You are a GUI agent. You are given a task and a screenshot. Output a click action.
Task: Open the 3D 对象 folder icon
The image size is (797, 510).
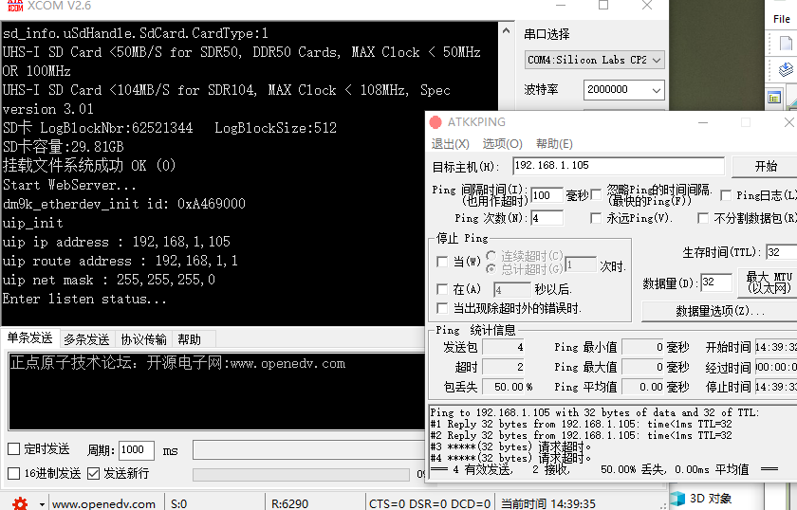677,499
